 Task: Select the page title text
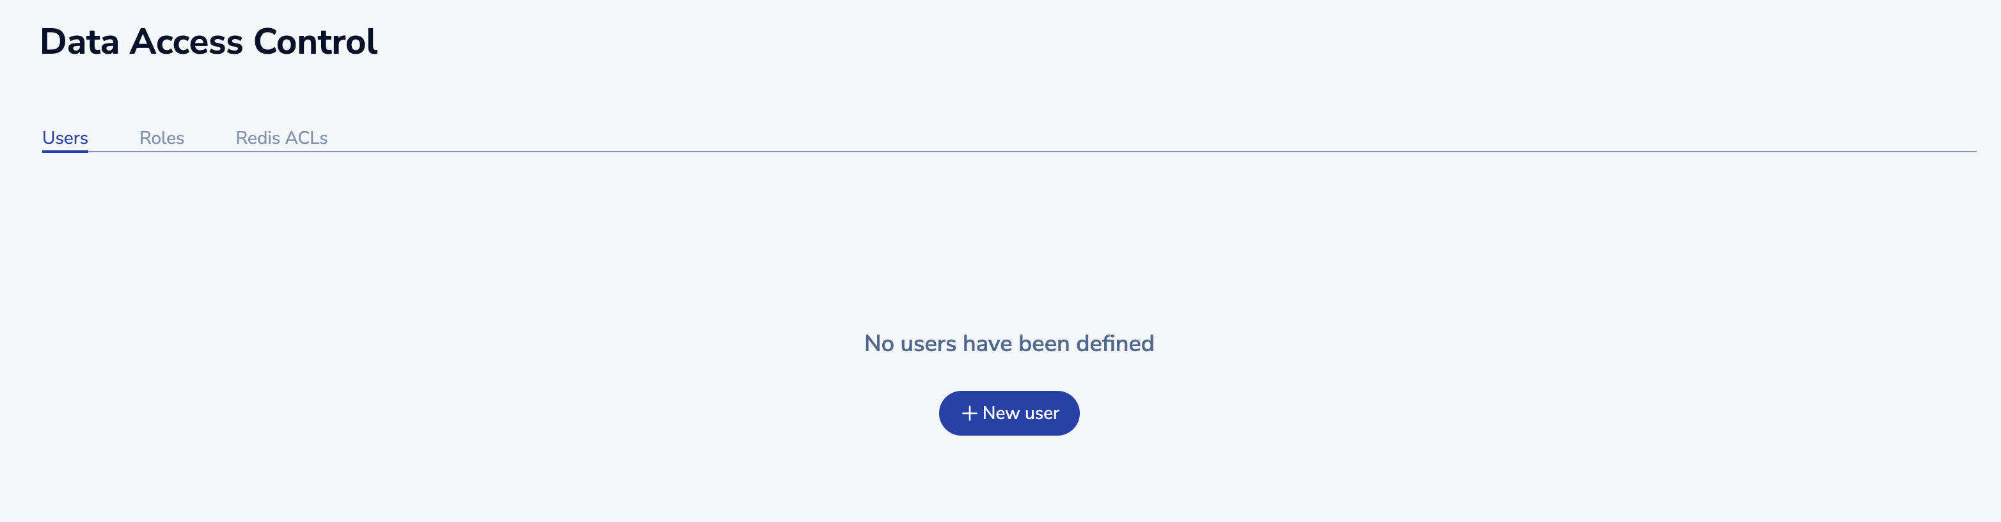[x=208, y=42]
